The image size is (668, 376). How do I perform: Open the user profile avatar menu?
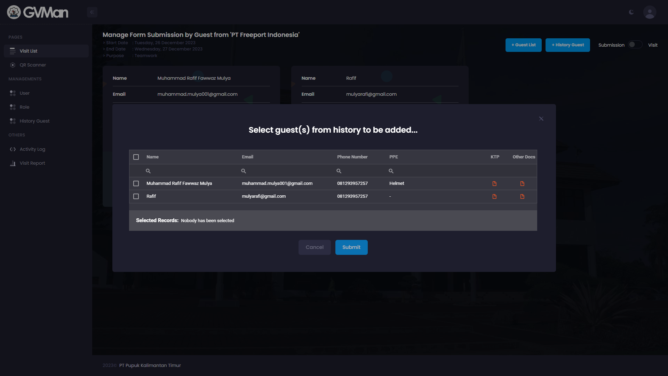(x=650, y=12)
